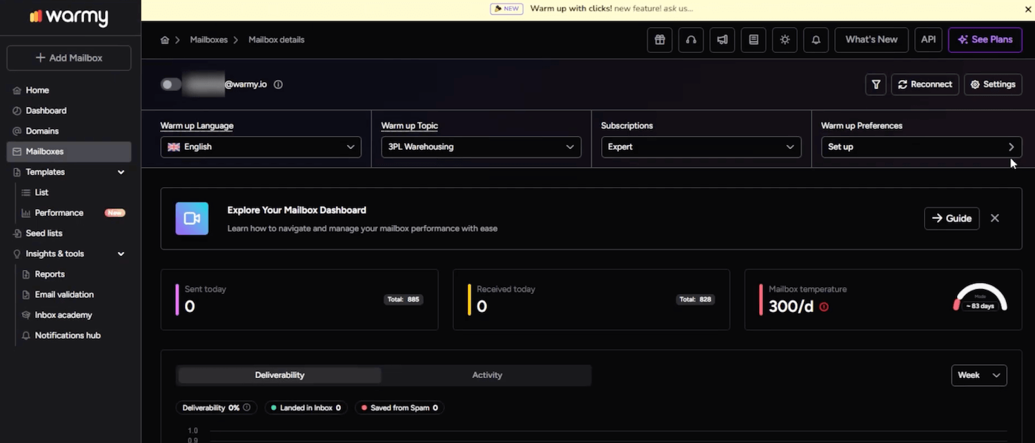The height and width of the screenshot is (443, 1035).
Task: Open Dashboard in the sidebar
Action: (x=46, y=110)
